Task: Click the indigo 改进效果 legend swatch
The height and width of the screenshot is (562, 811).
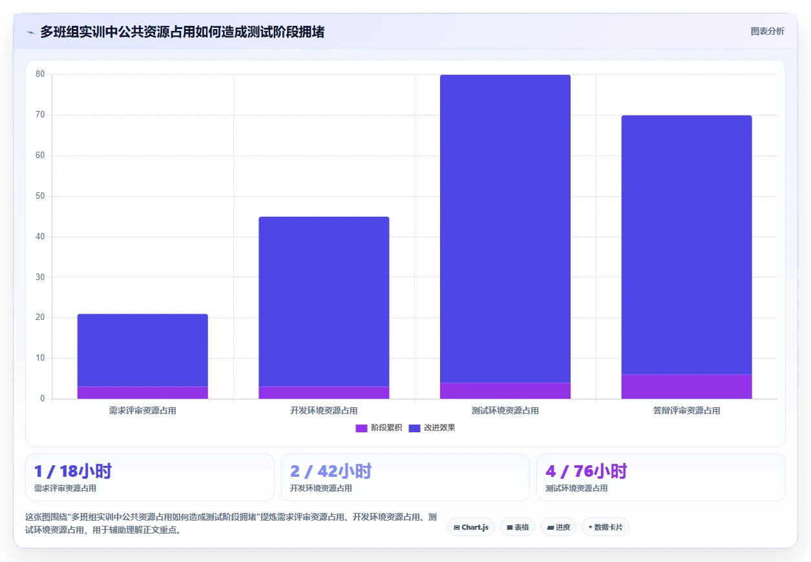Action: 414,428
